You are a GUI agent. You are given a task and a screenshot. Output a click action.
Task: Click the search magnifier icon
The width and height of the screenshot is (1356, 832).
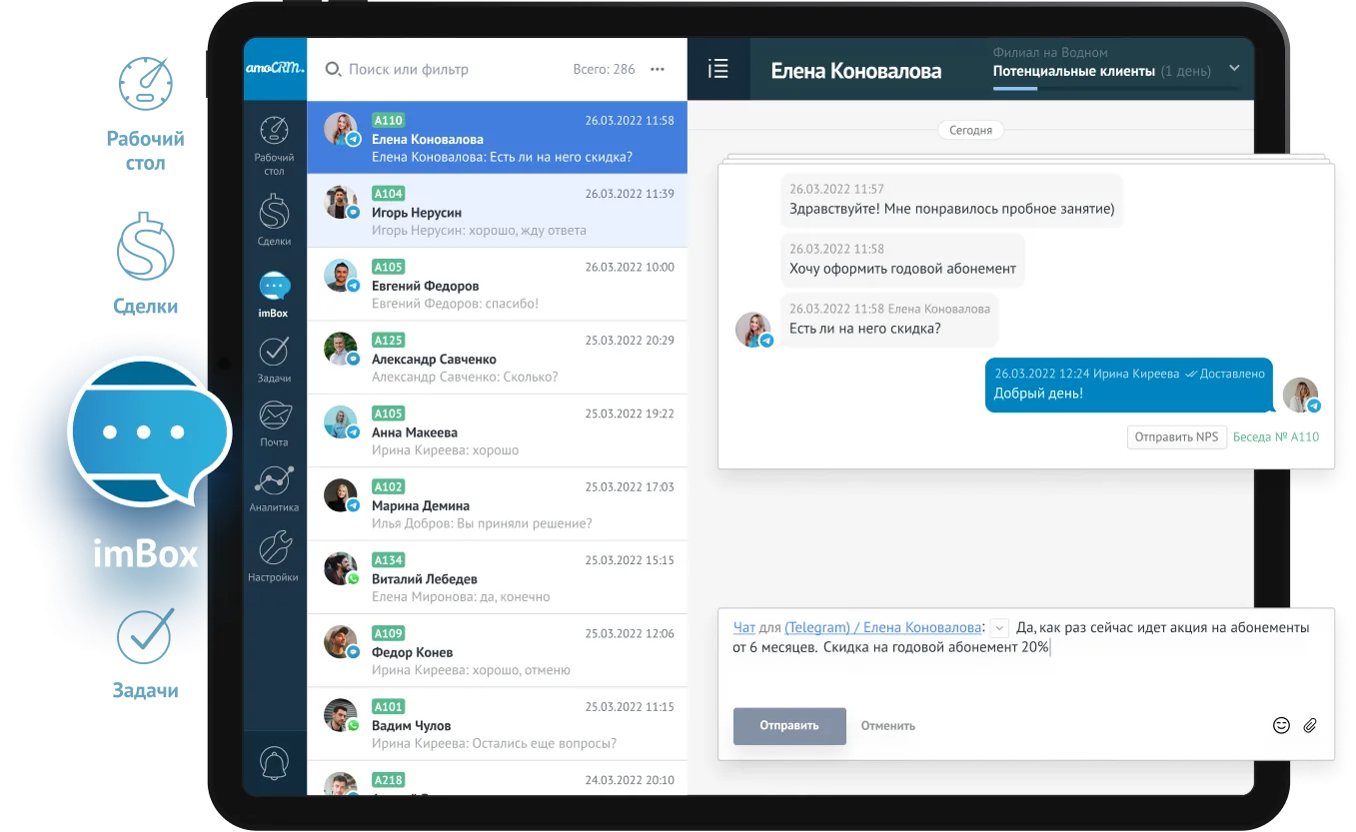click(x=331, y=69)
